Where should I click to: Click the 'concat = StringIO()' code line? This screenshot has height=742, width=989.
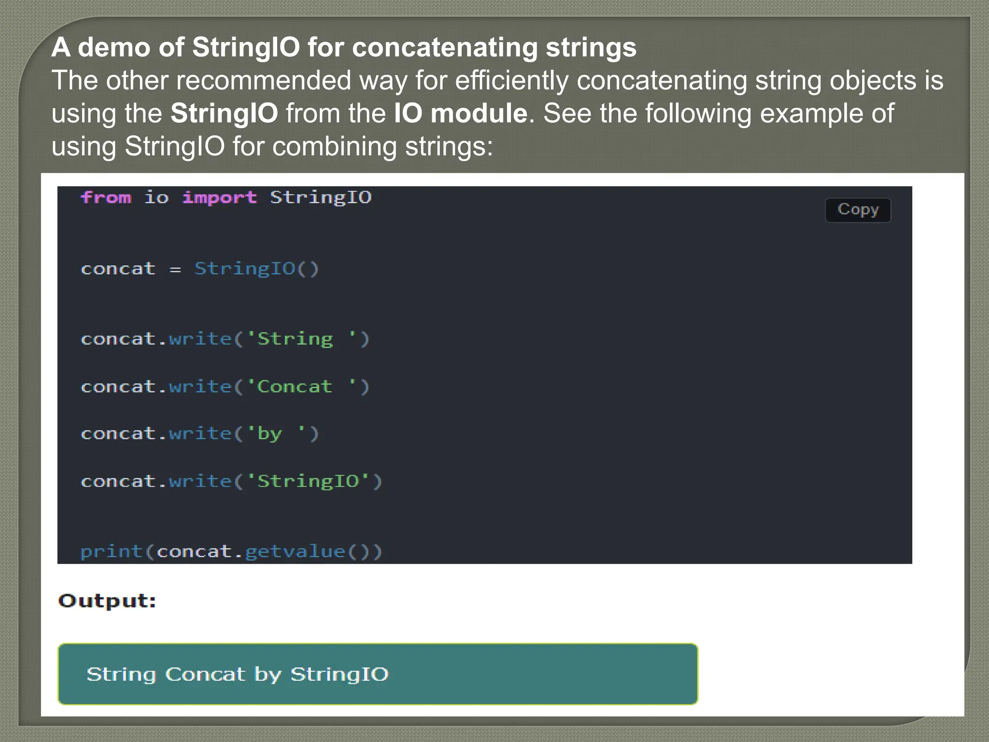point(199,269)
